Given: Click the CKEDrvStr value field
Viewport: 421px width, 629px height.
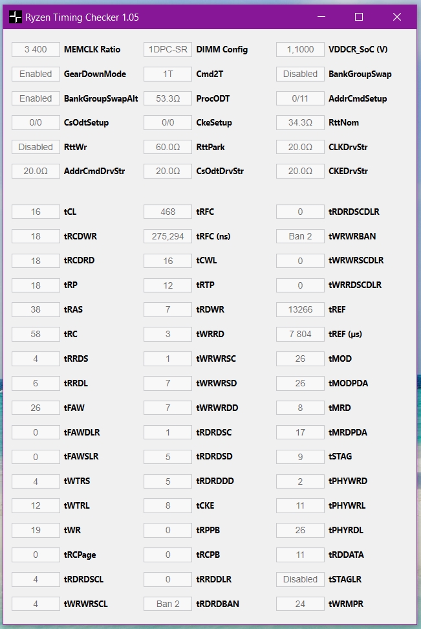Looking at the screenshot, I should pos(300,171).
